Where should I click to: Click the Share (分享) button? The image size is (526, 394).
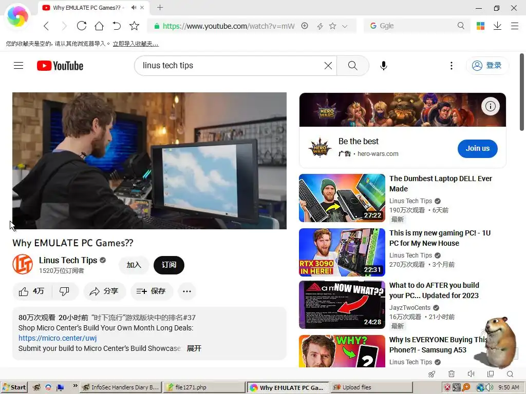104,291
